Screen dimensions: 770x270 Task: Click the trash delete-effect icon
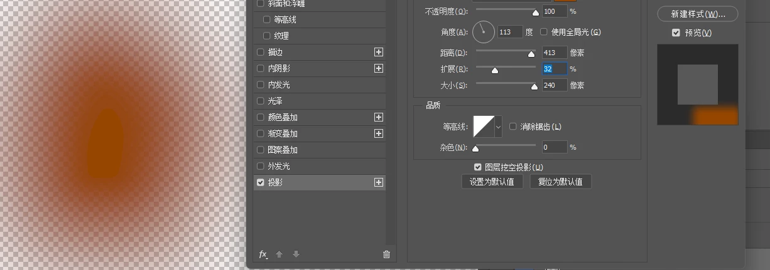point(386,254)
